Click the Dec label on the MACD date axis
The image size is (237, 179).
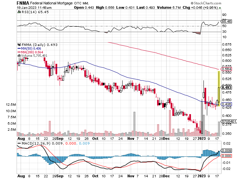(x=167, y=176)
